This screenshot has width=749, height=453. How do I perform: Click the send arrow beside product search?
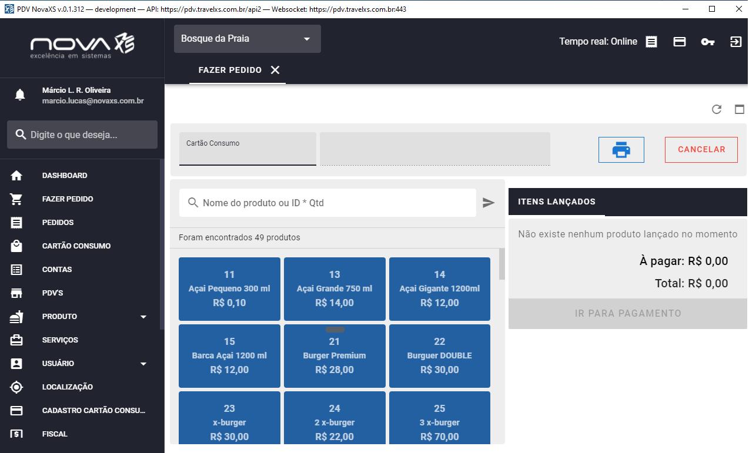click(489, 203)
